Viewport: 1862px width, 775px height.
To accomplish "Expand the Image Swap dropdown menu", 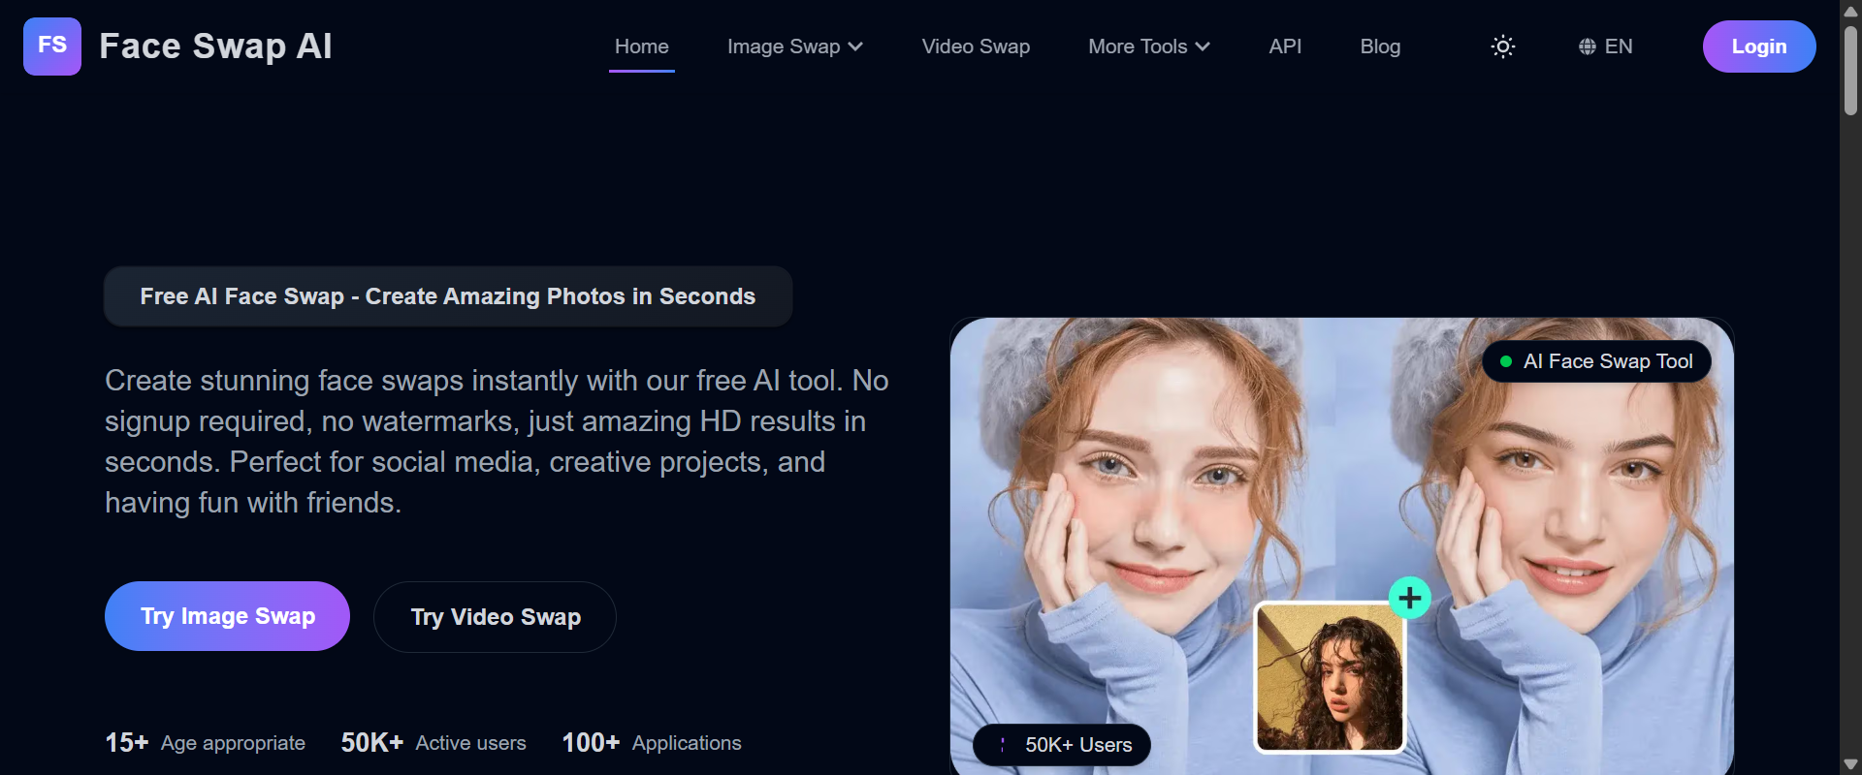I will 795,46.
